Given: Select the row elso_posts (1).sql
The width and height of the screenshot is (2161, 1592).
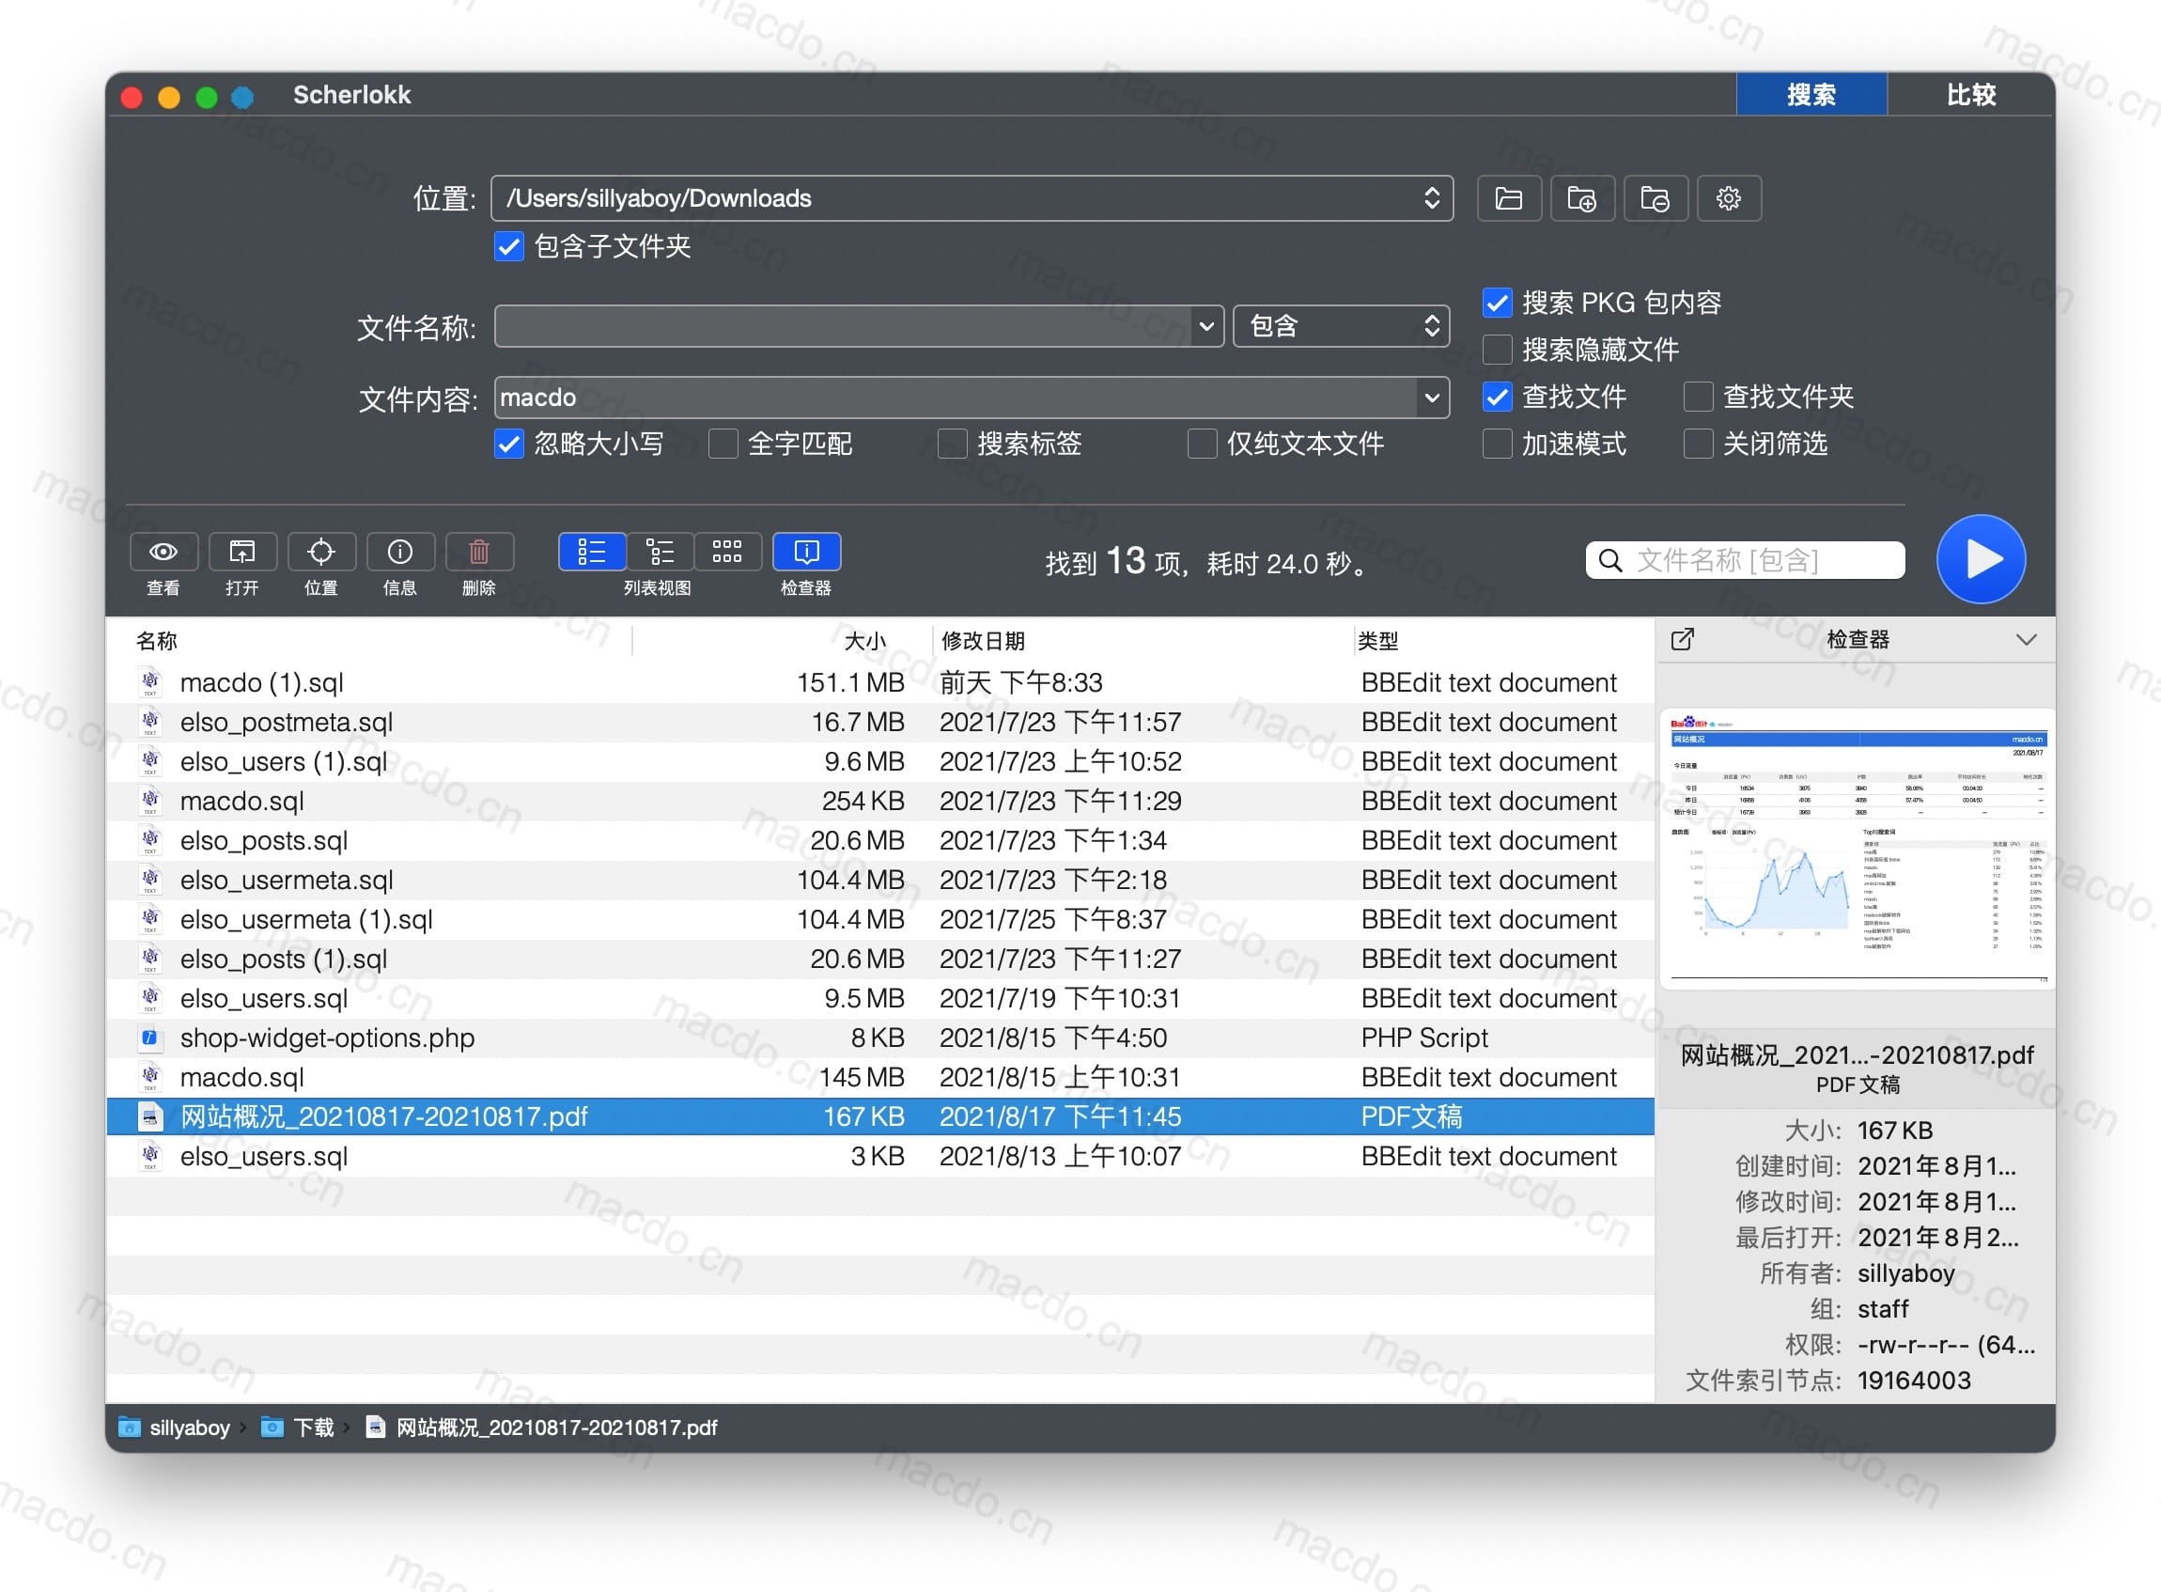Looking at the screenshot, I should (879, 959).
